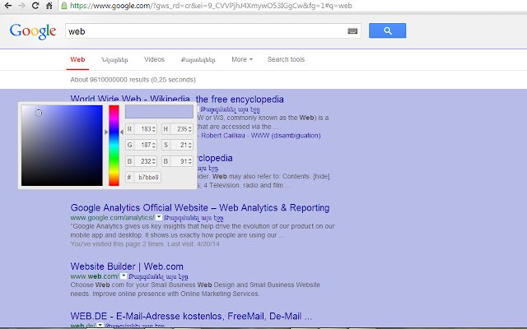The height and width of the screenshot is (329, 527).
Task: Click the hex color field b7bbe8
Action: [x=143, y=178]
